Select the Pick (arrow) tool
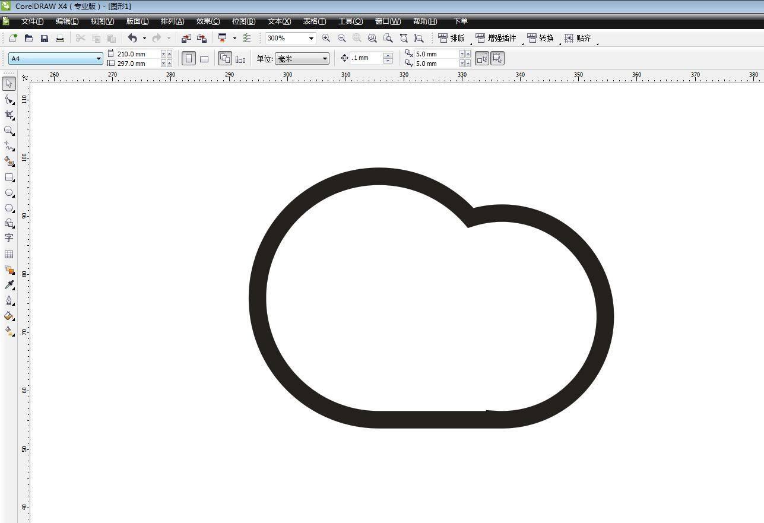Viewport: 764px width, 523px height. tap(9, 84)
